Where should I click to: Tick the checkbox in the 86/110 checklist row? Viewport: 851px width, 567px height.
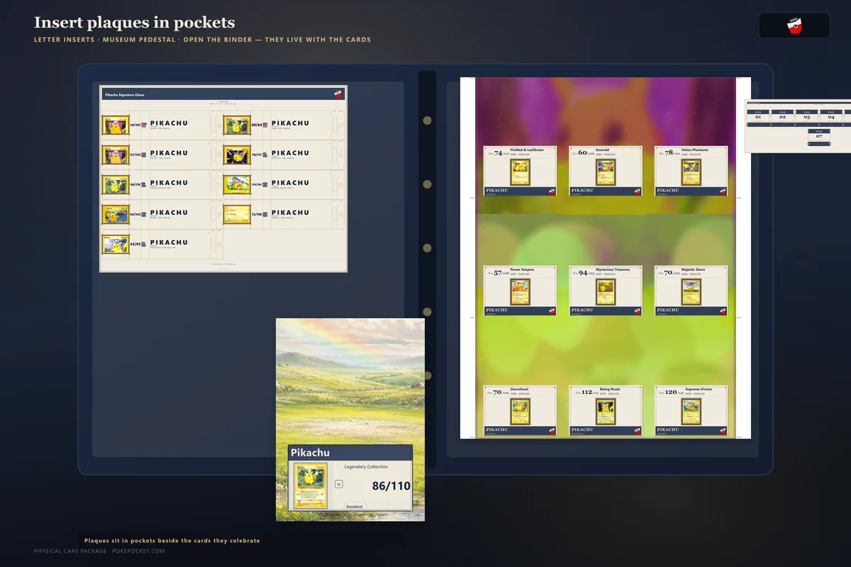[x=219, y=185]
